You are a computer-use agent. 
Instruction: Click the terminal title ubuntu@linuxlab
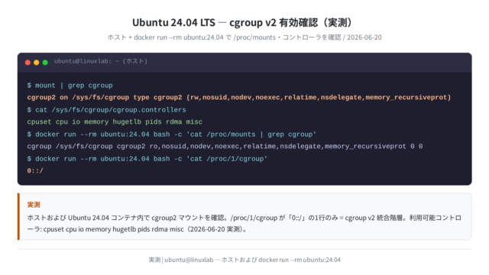101,61
